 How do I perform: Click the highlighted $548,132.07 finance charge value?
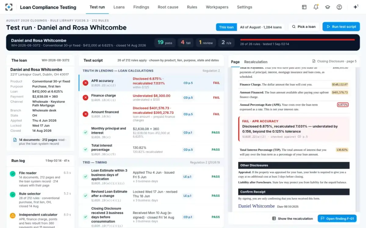(340, 85)
